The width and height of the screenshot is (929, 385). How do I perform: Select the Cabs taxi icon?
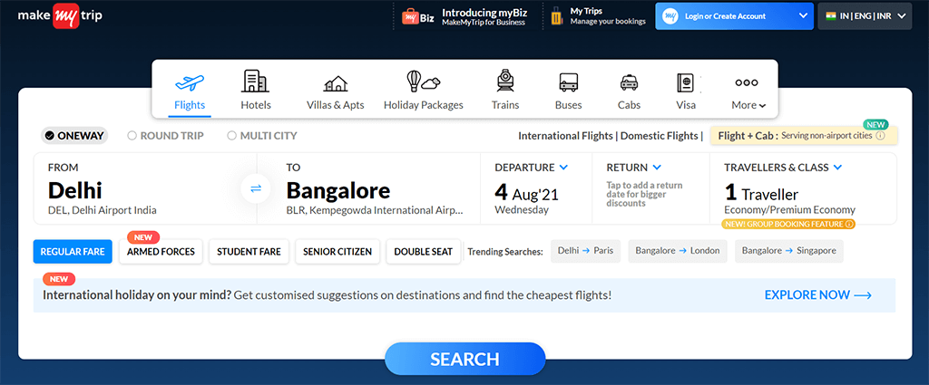coord(629,82)
